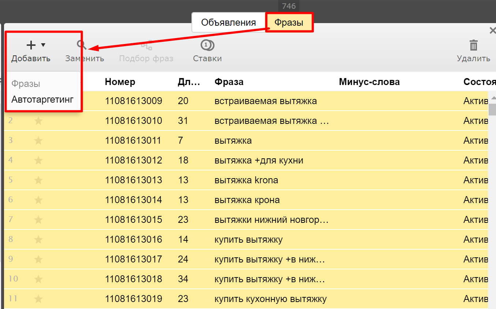This screenshot has height=309, width=496.
Task: Toggle favorite star on row 8
Action: click(x=38, y=239)
